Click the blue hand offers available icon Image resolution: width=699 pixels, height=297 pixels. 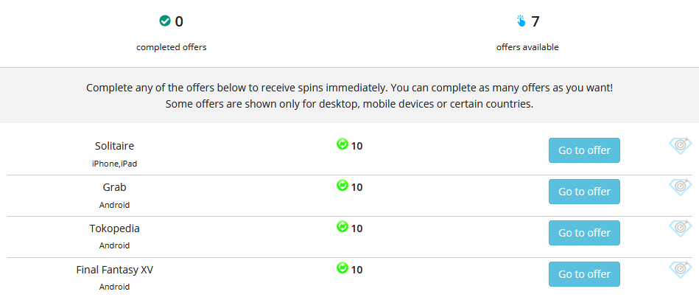(x=521, y=21)
